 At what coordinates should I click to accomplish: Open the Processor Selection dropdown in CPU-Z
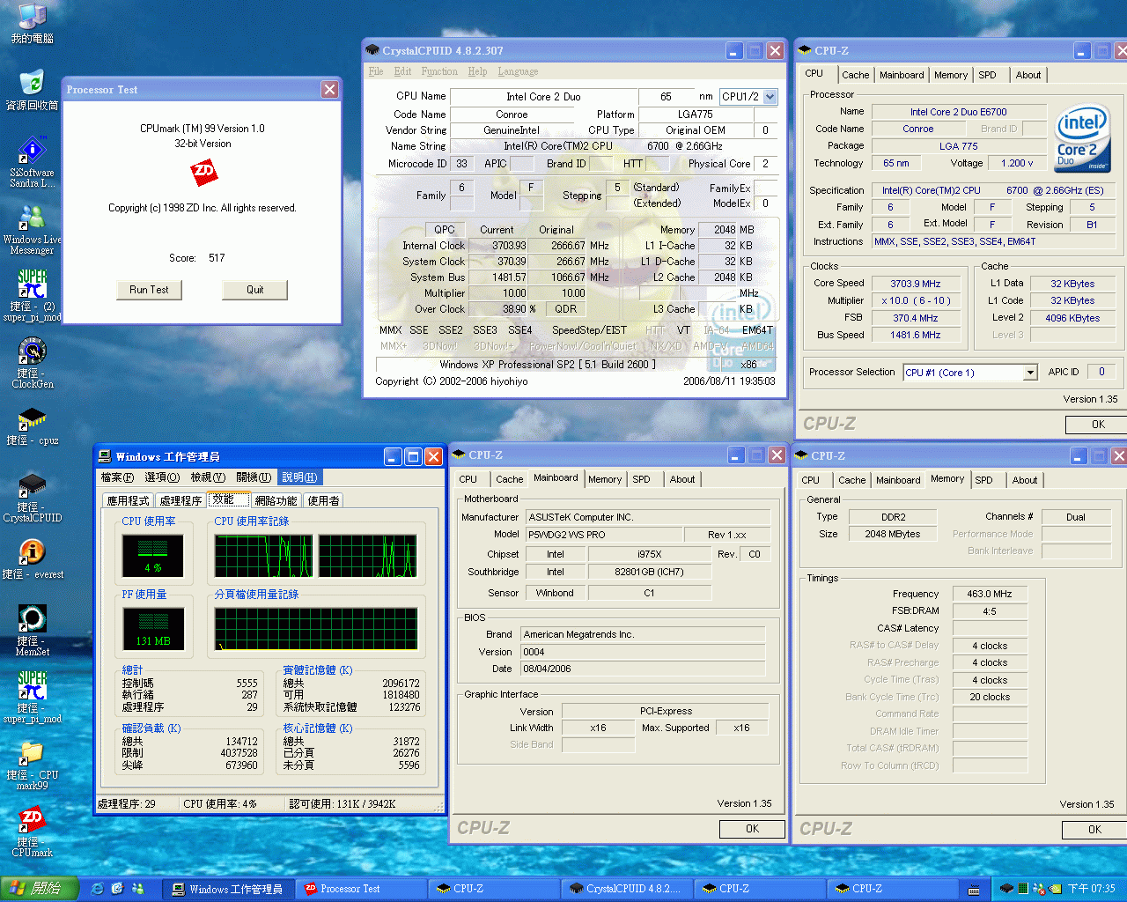click(x=1030, y=373)
